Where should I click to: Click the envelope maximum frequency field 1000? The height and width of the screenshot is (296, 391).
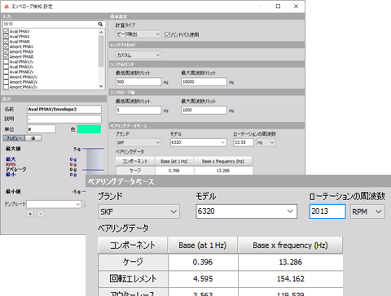point(204,110)
